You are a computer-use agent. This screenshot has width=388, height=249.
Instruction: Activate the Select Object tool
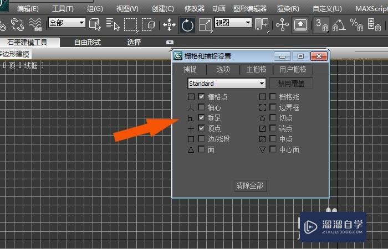coord(95,24)
